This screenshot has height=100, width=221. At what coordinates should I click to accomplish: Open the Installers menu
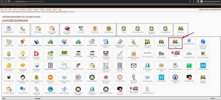click(42, 10)
